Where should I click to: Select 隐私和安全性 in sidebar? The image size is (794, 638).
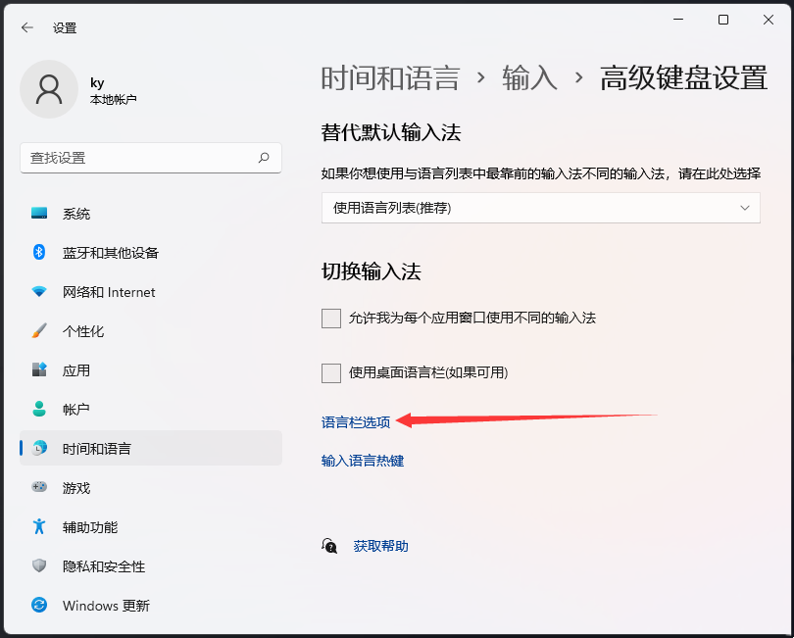click(104, 566)
